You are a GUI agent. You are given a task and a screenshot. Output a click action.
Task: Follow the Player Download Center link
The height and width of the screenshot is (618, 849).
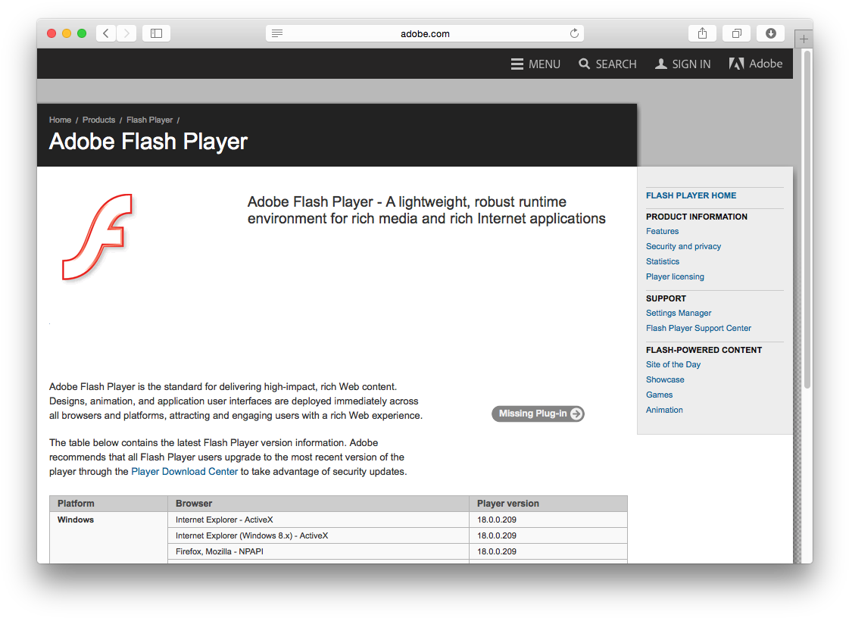click(185, 471)
